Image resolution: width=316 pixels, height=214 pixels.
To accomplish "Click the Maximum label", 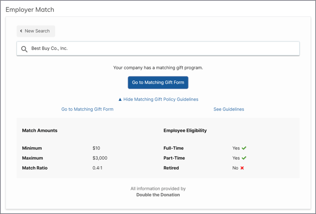I will (x=33, y=158).
